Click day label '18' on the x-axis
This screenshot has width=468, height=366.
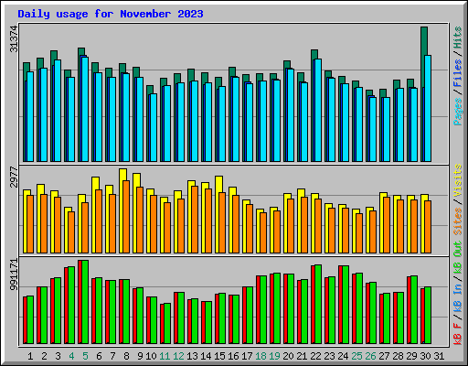(x=261, y=356)
